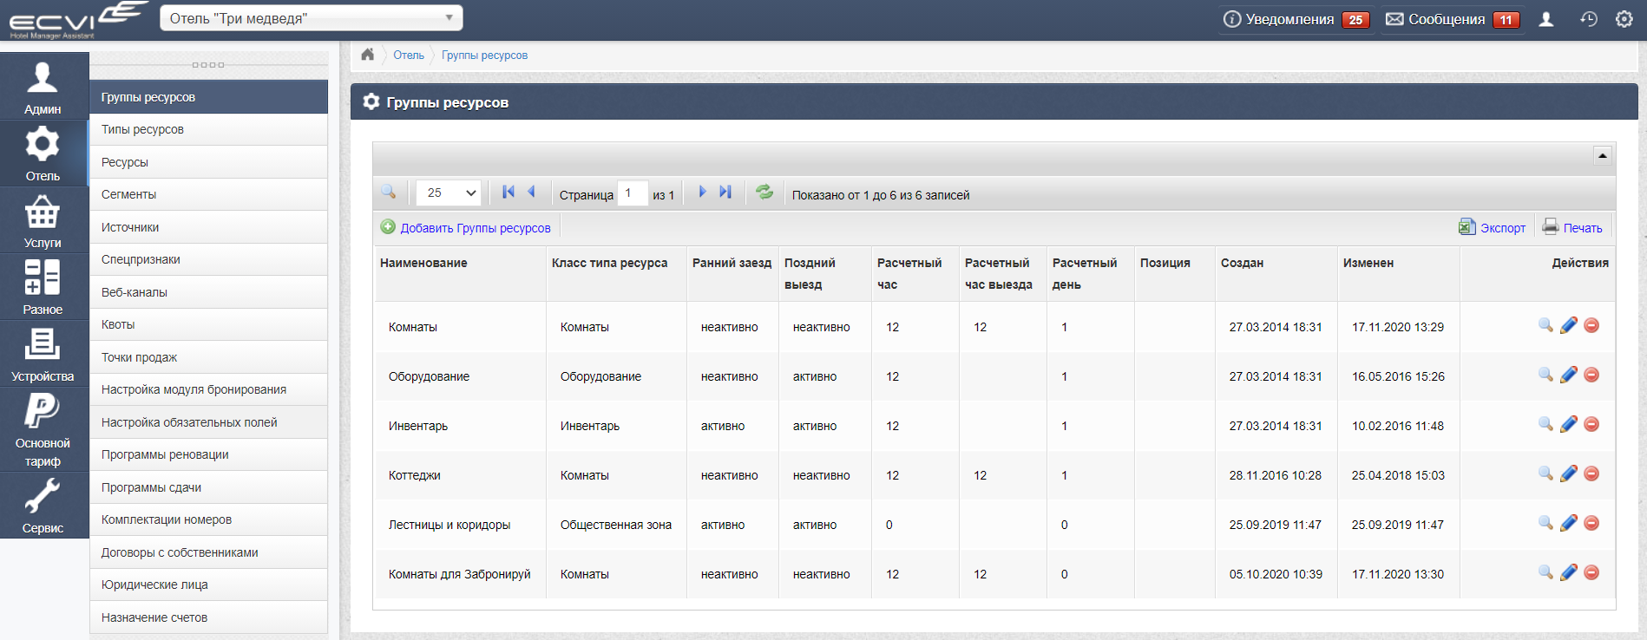View details of Лестницы и коридоры row
The image size is (1647, 640).
click(x=1545, y=523)
